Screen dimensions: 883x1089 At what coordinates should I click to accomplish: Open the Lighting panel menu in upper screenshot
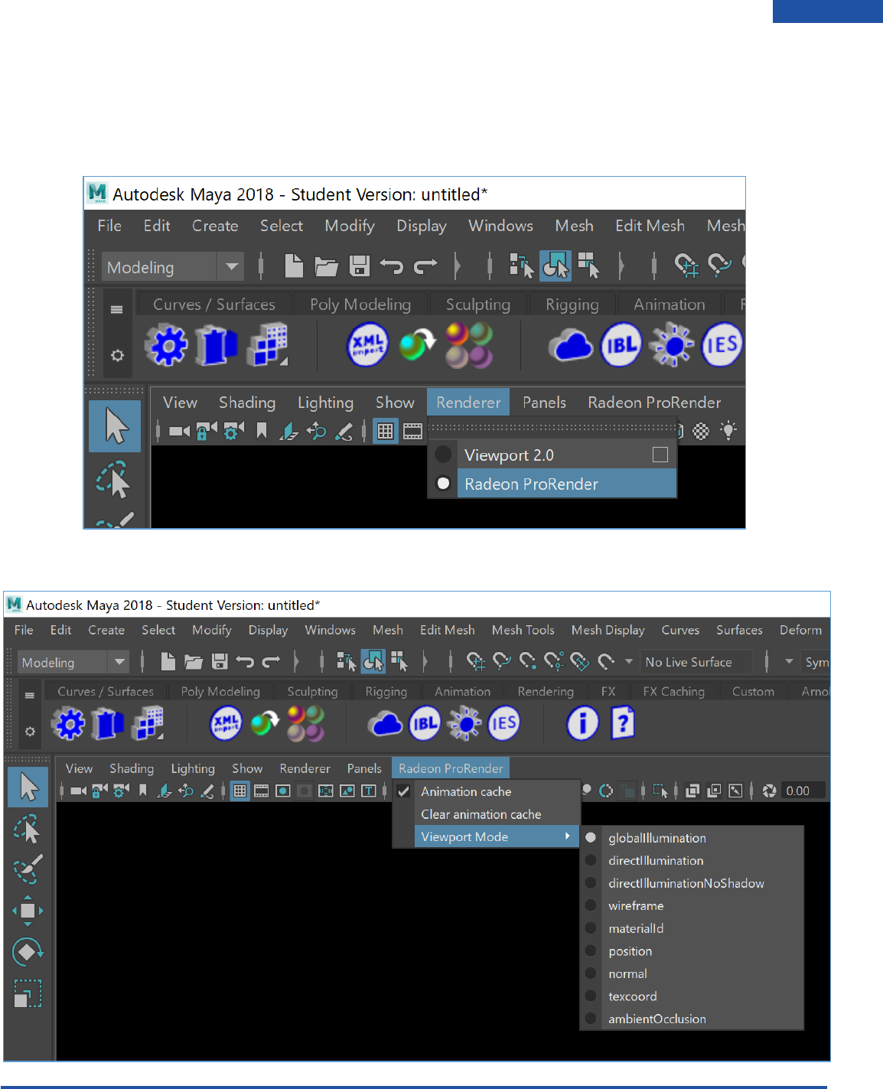tap(325, 403)
